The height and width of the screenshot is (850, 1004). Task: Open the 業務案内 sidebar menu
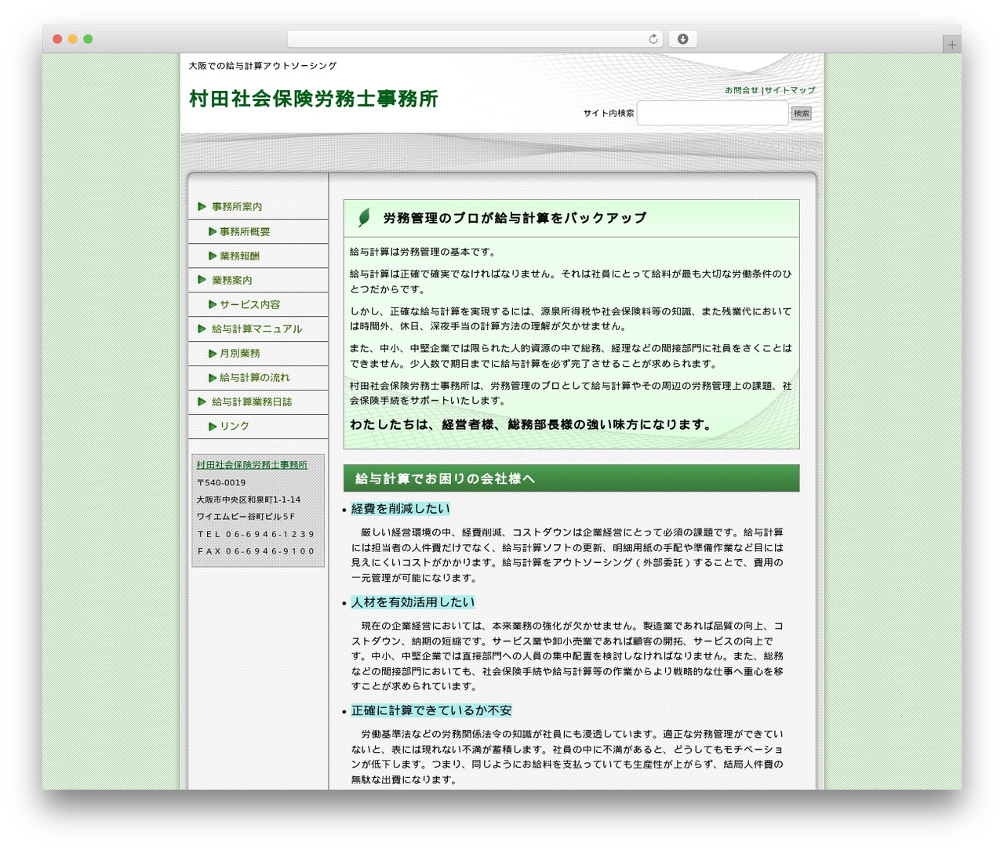coord(232,281)
